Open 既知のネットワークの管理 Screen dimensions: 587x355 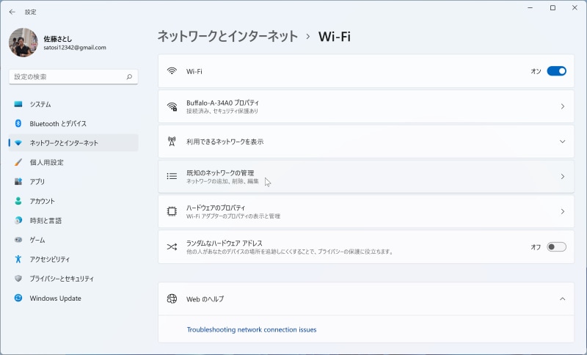click(365, 177)
